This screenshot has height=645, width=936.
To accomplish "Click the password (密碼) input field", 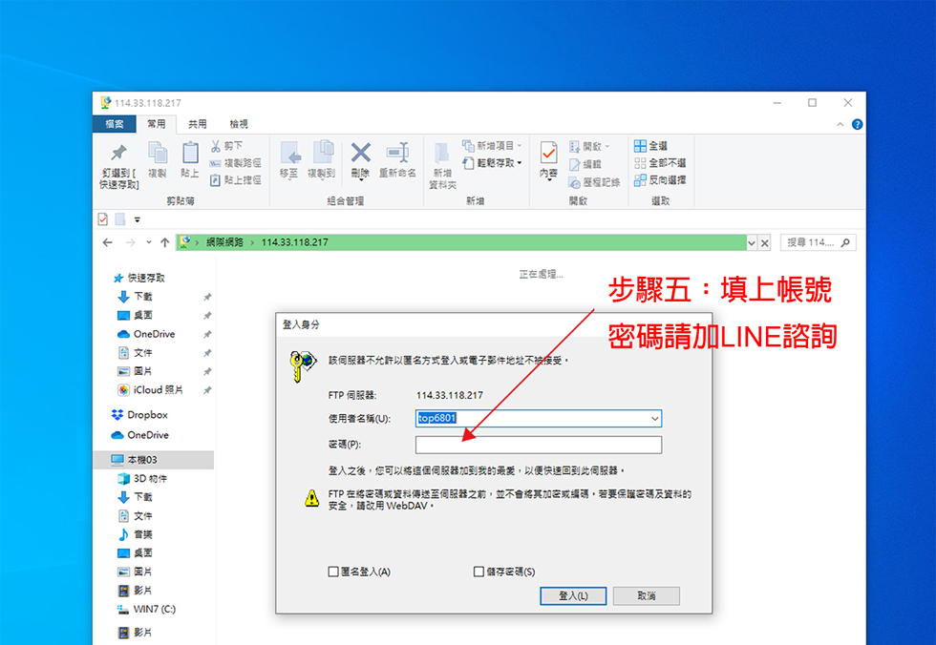I will (x=538, y=445).
